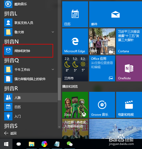
Task: Click the 拼音R group header
Action: click(11, 88)
